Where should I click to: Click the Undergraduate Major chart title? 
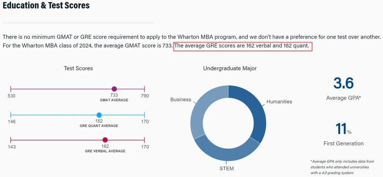point(230,69)
